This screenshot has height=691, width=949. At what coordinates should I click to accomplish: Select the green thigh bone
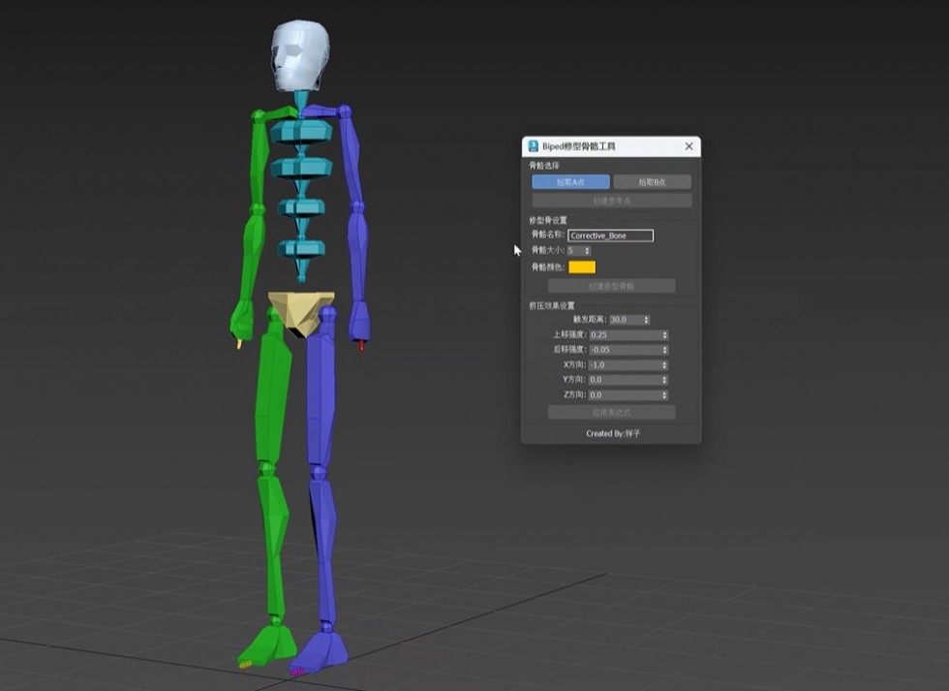point(272,397)
